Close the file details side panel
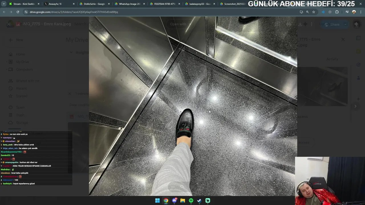Viewport: 365px width, 205px height. coord(343,40)
